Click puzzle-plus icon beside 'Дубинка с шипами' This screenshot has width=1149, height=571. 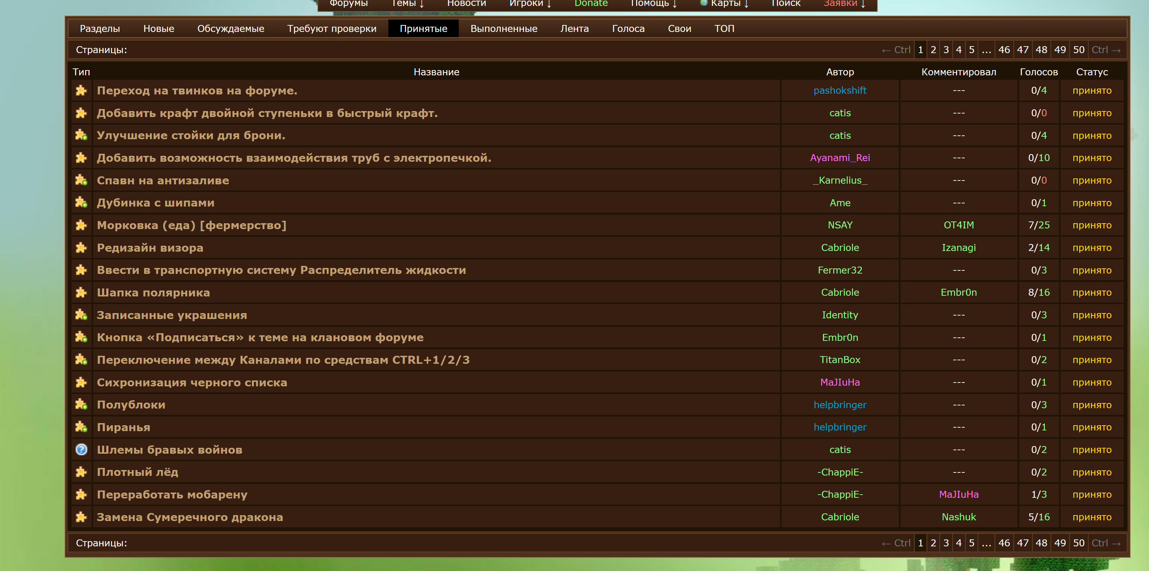(81, 202)
